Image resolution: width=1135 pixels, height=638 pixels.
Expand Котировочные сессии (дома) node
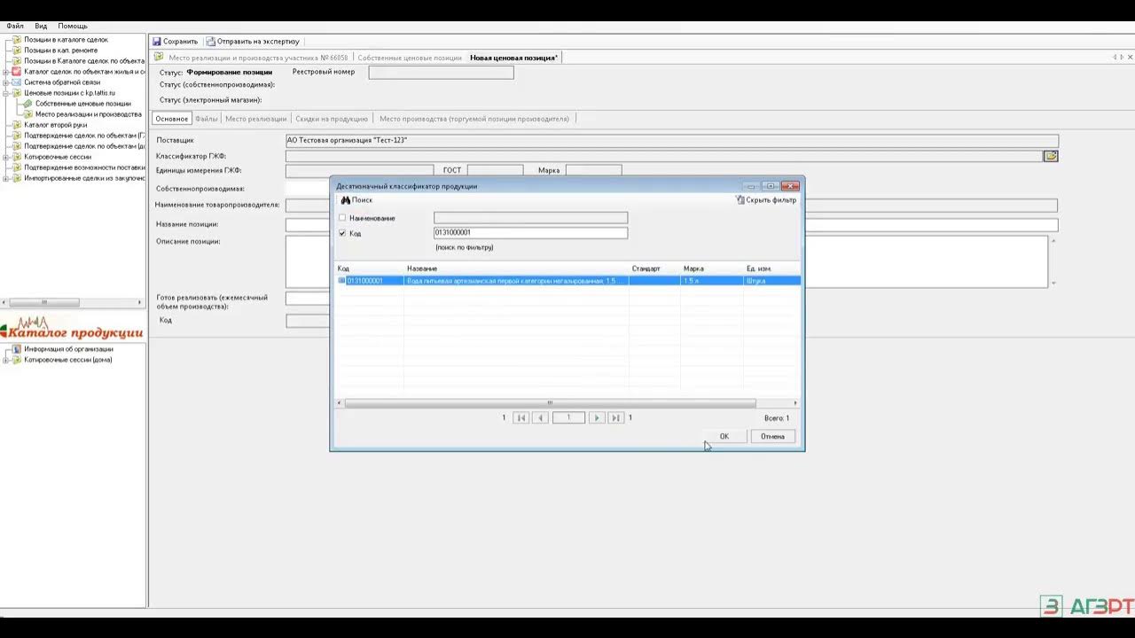tap(5, 360)
